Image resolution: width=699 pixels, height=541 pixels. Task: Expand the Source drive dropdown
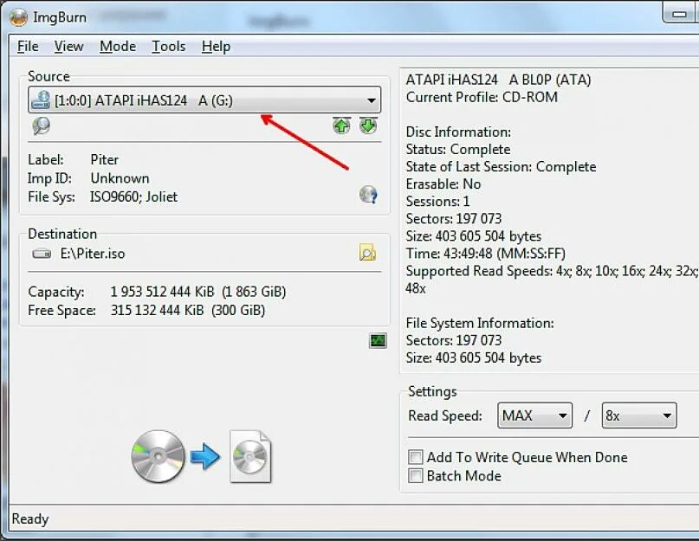pos(204,100)
